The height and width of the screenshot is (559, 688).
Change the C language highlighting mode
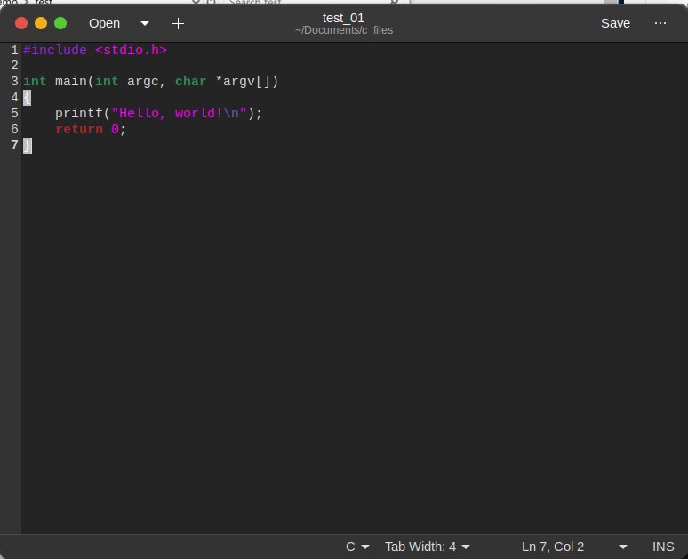tap(357, 547)
